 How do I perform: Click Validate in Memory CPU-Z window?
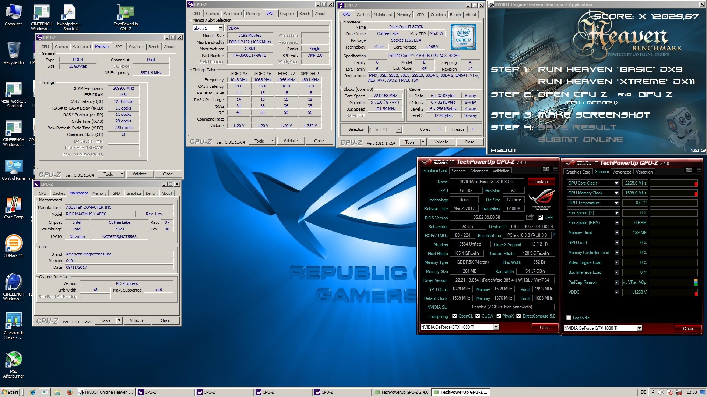pyautogui.click(x=140, y=174)
